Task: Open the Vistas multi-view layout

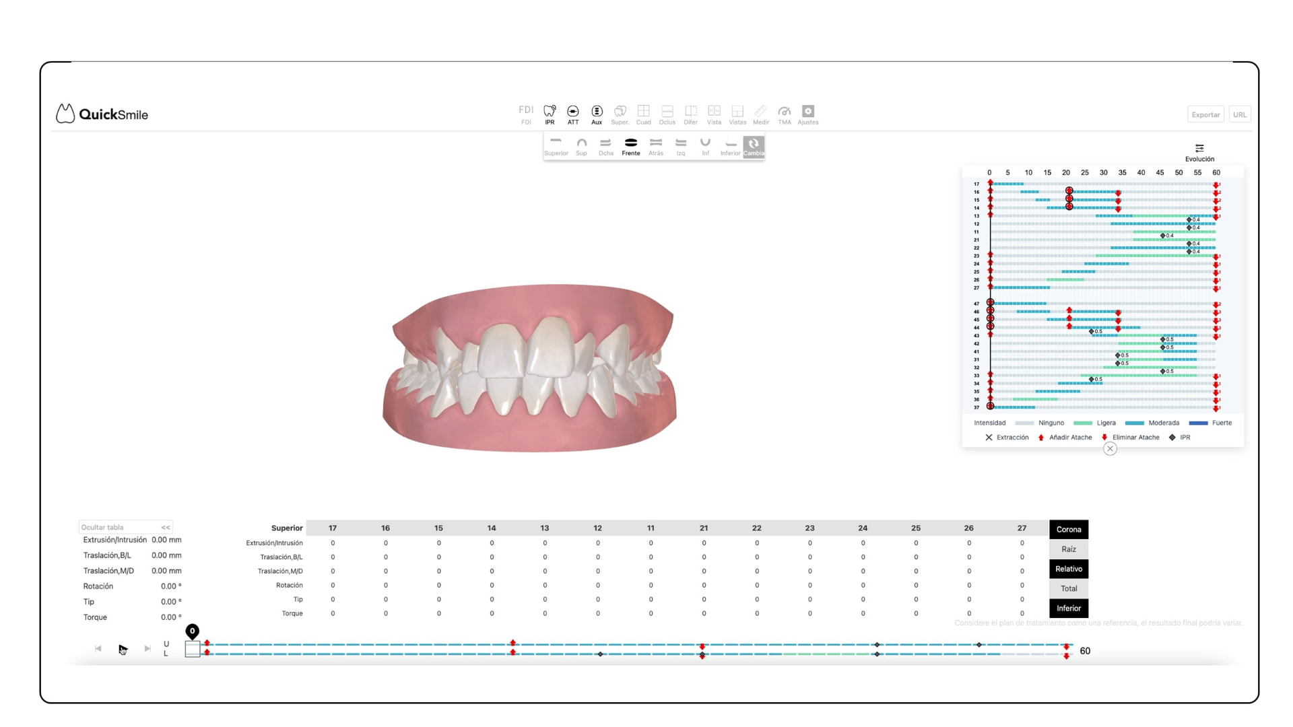Action: coord(737,114)
